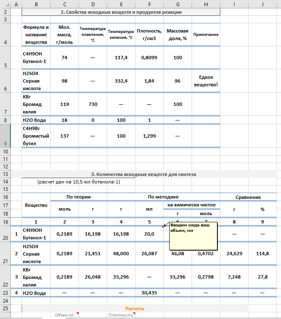281x319 pixels.
Task: Click the 'Мол. масса, г/моль' header cell
Action: pyautogui.click(x=64, y=35)
